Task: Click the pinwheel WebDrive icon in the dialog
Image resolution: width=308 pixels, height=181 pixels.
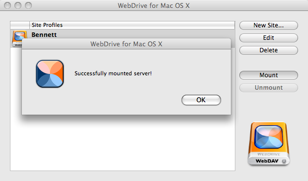Action: point(50,74)
